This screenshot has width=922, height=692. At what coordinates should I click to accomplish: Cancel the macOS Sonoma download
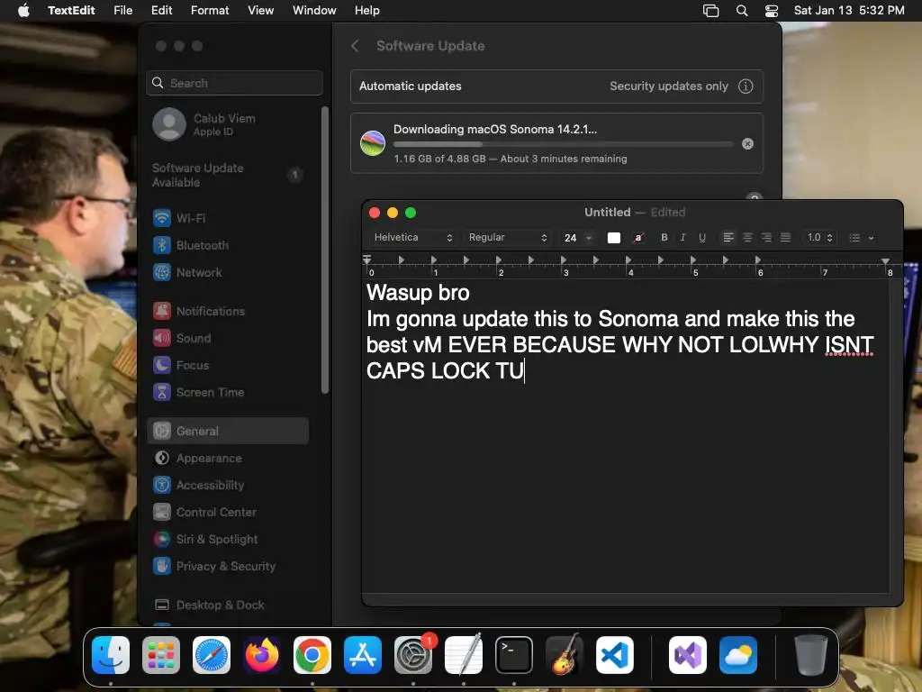point(747,143)
